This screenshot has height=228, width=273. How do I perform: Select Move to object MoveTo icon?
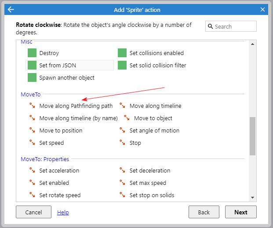[127, 118]
